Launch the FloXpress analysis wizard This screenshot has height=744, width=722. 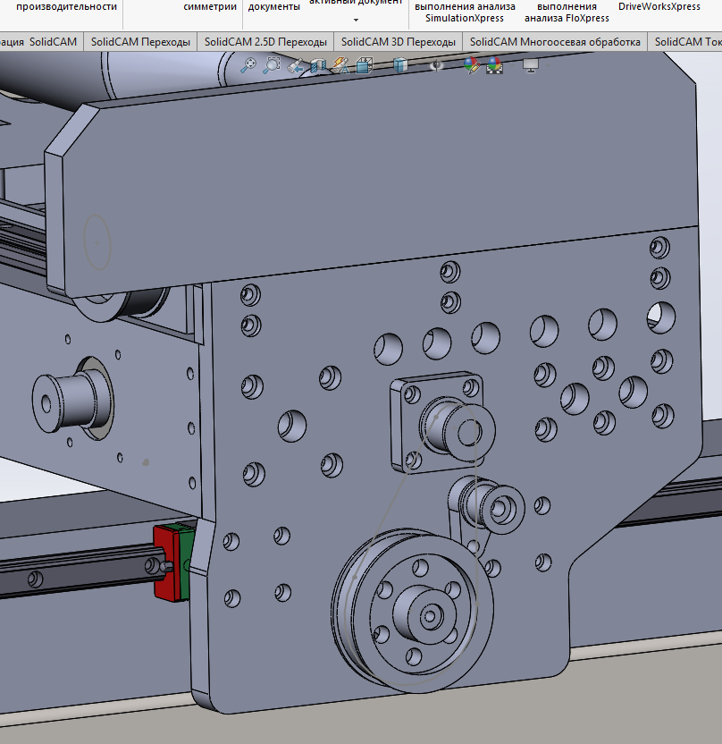tap(567, 13)
